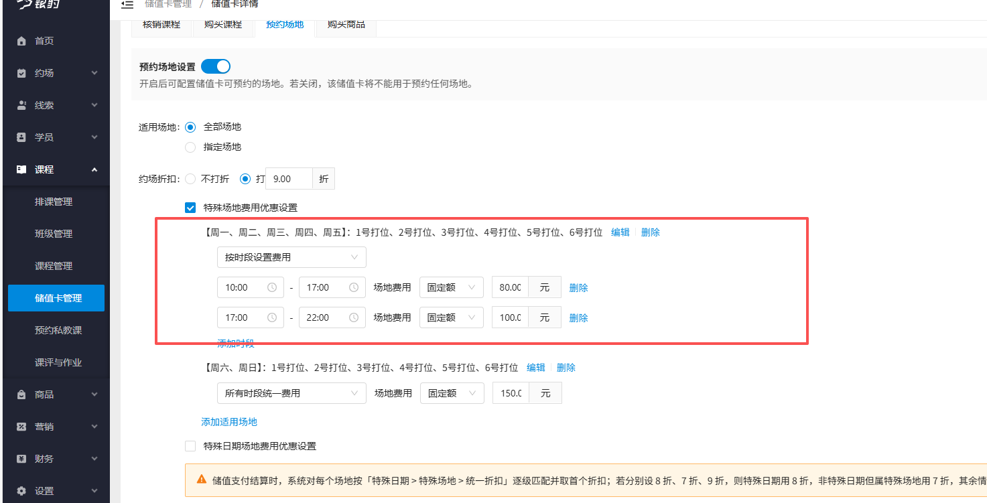Expand the 固定额 dropdown for weekend fee
987x503 pixels.
coord(452,393)
